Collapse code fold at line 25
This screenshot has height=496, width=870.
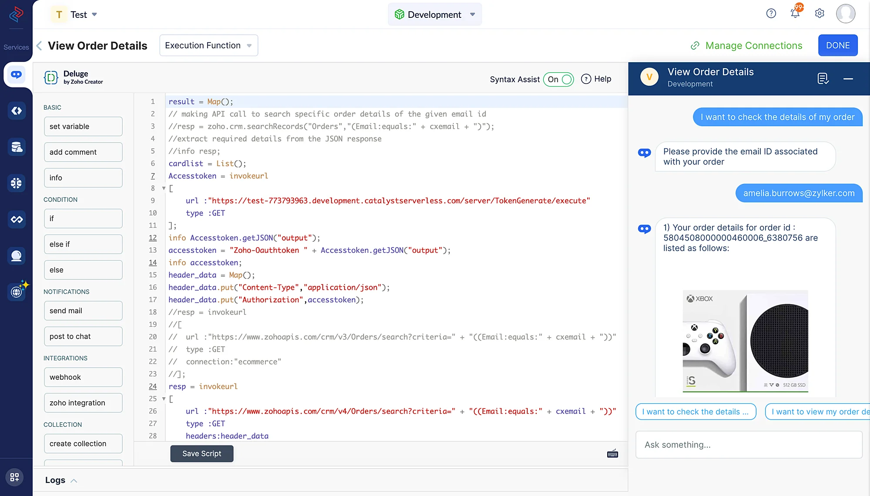point(164,399)
